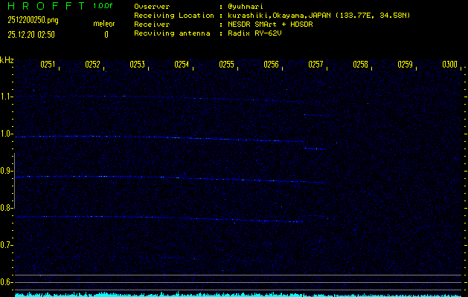Click the 1.1 kHz frequency label

click(x=7, y=97)
